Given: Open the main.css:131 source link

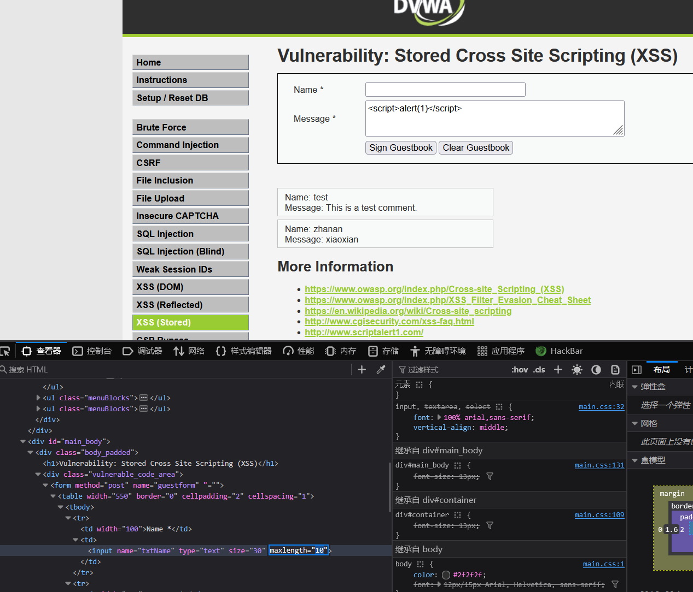Looking at the screenshot, I should 599,465.
